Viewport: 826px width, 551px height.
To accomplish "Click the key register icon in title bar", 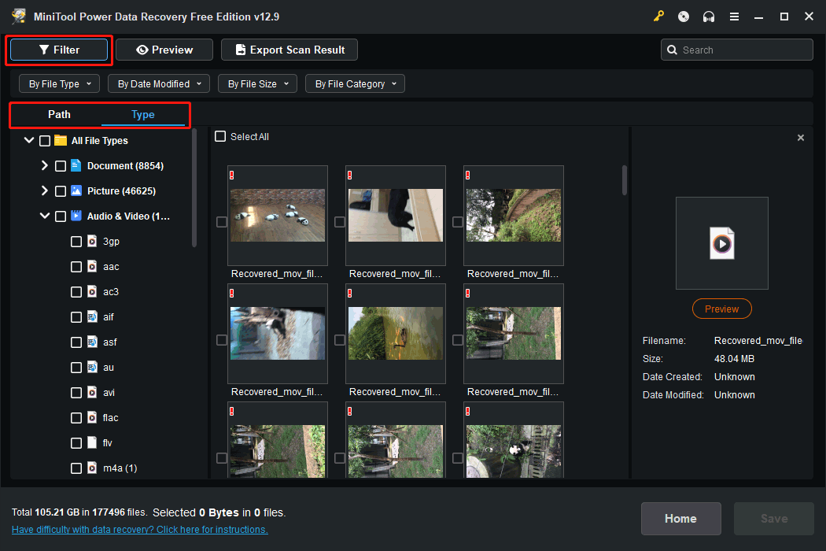I will [x=658, y=17].
